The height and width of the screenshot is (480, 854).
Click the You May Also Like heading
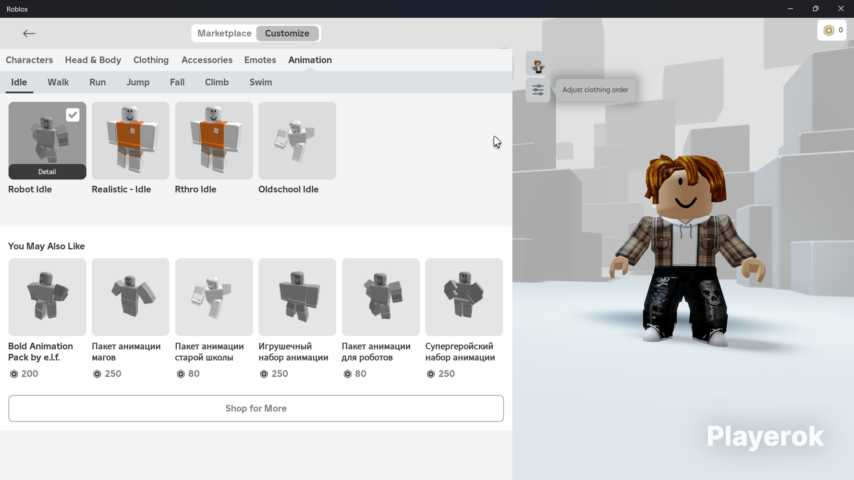click(x=47, y=246)
